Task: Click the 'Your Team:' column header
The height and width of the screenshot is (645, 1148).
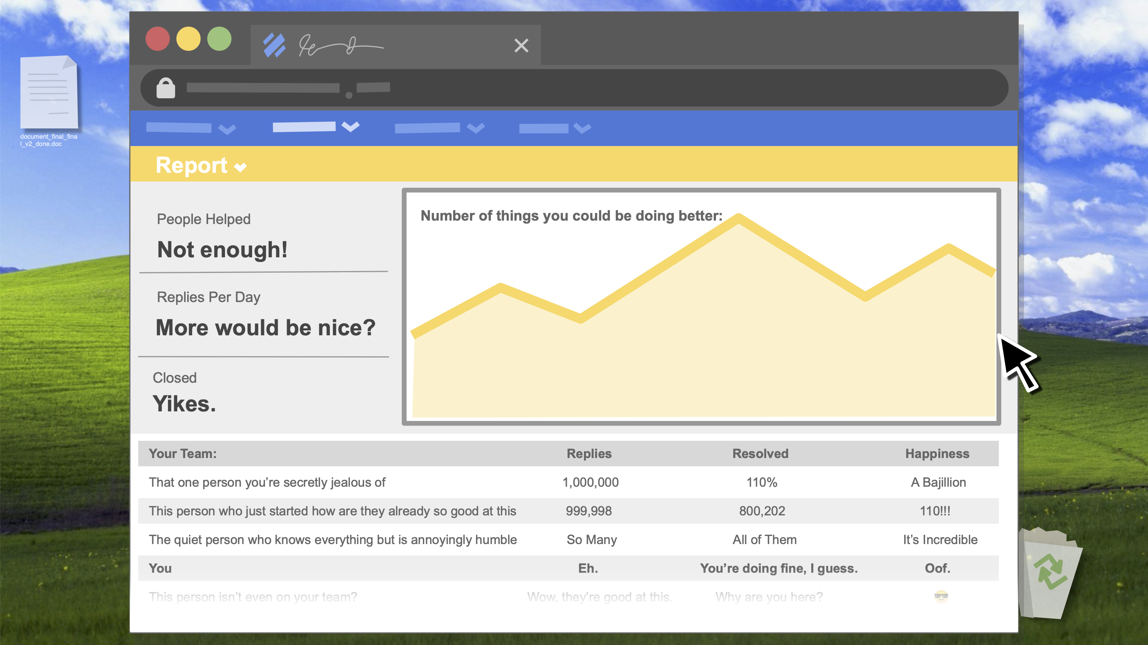Action: (x=183, y=453)
